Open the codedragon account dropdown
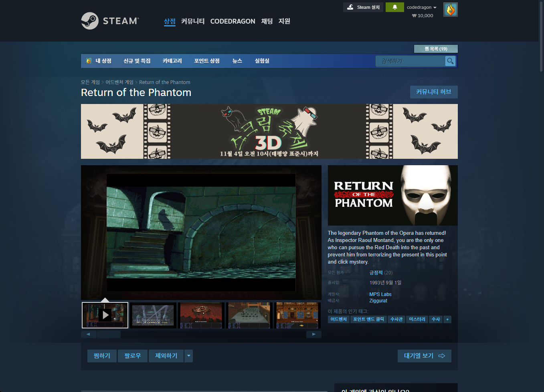544x392 pixels. click(x=422, y=7)
